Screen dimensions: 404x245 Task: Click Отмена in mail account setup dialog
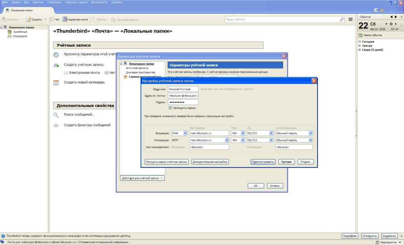(305, 162)
